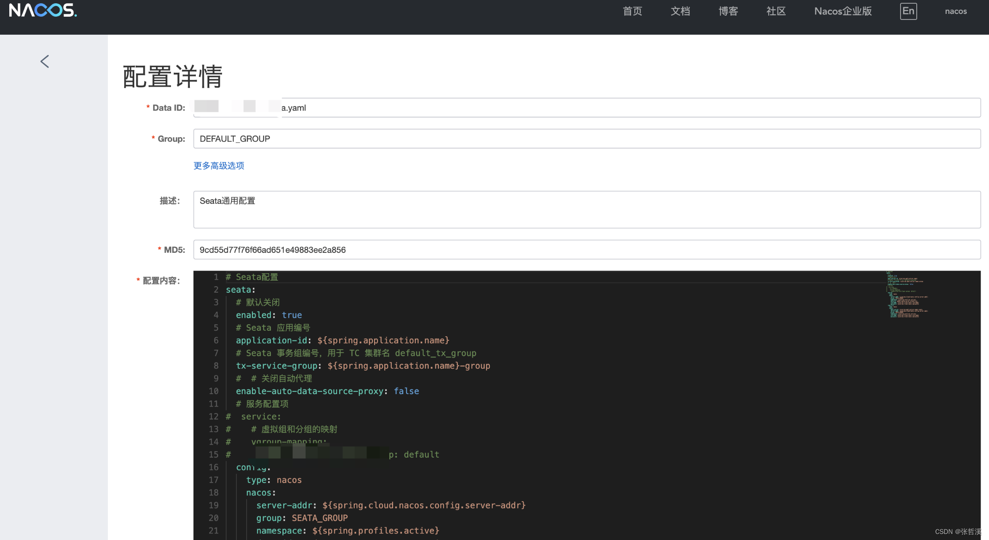Click the NACOS logo

43,11
